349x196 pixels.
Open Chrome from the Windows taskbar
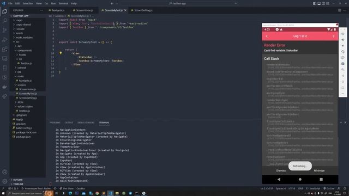click(97, 193)
